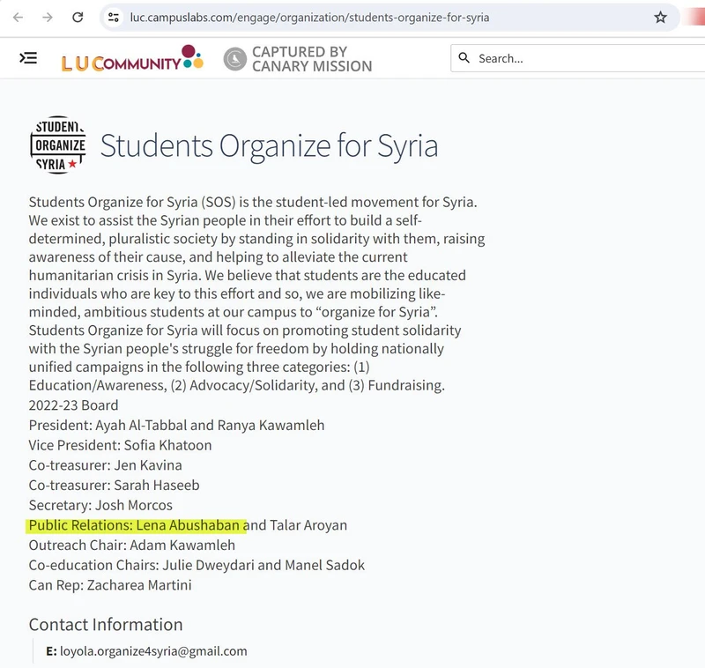The image size is (705, 668).
Task: Click the Captured by Canary Mission text
Action: pyautogui.click(x=311, y=59)
